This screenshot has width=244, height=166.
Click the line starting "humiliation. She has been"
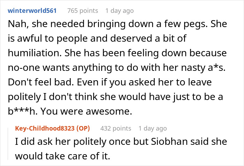117,53
